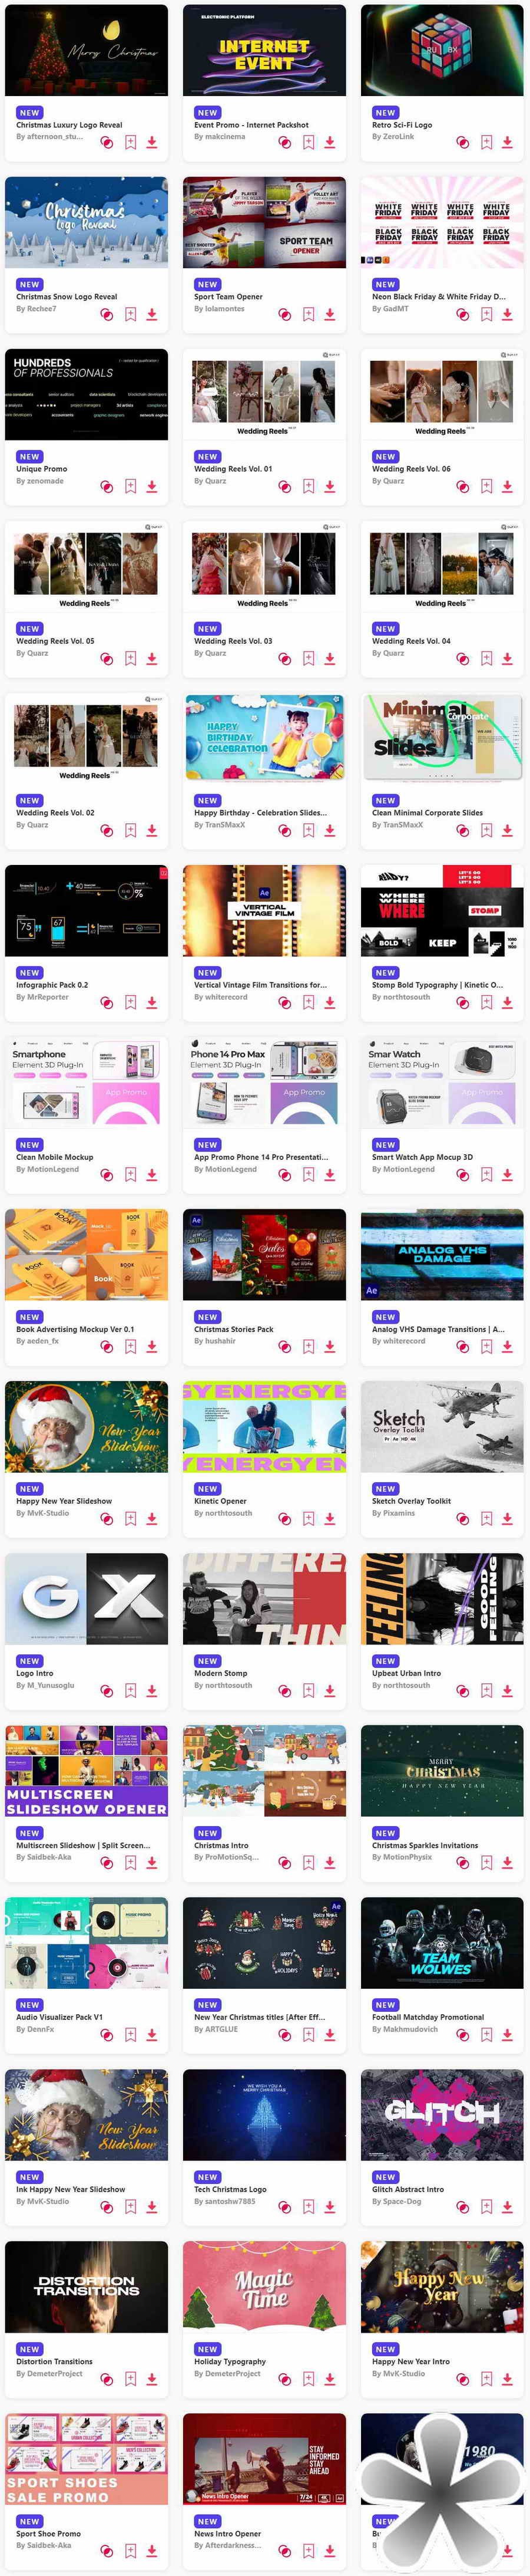Open the Christmas Snow Logo Reveal title link
Viewport: 530px width, 2576px height.
pos(66,297)
